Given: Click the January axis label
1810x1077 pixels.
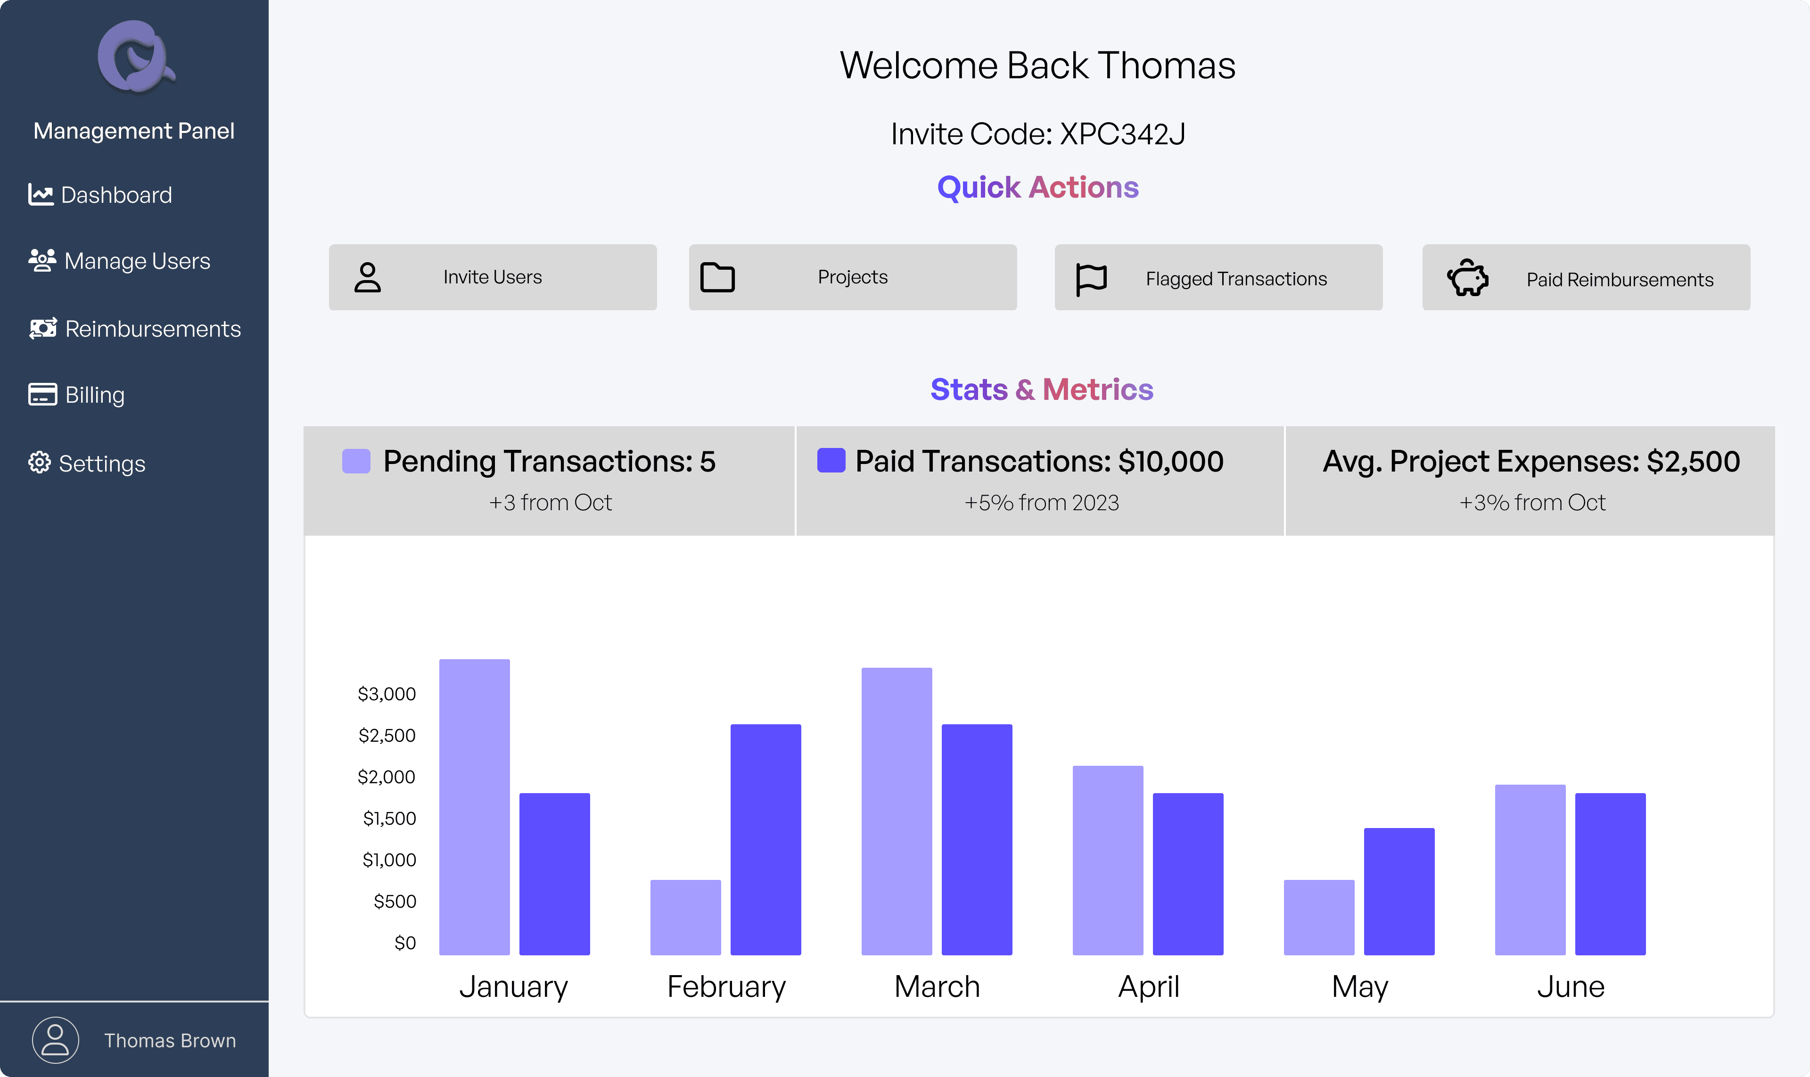Looking at the screenshot, I should pos(514,987).
